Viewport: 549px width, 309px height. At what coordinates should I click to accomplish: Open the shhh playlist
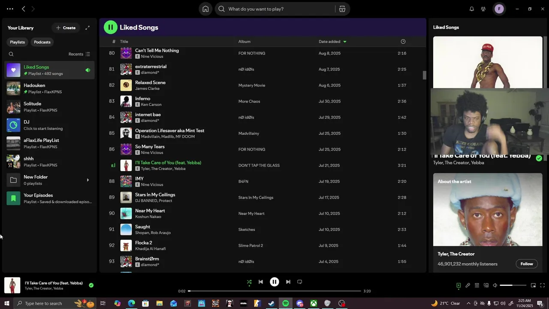tap(50, 162)
